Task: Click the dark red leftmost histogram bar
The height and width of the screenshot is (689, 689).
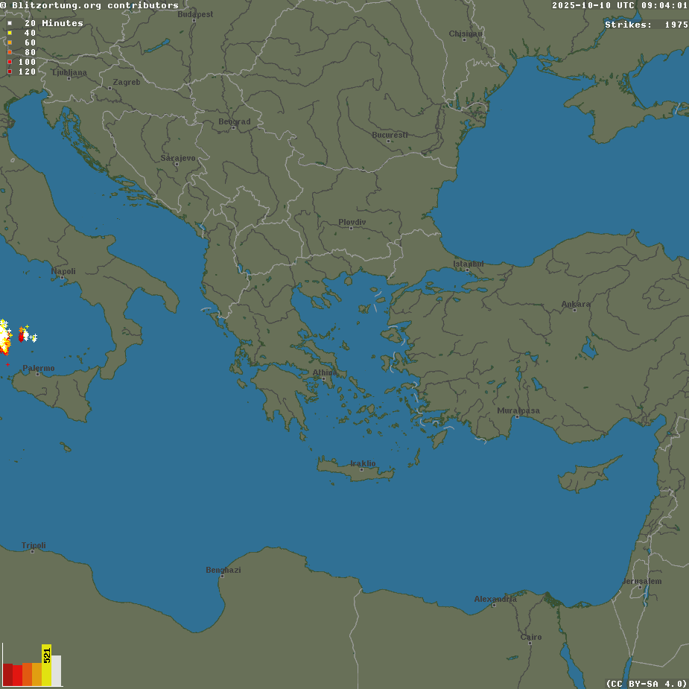Action: (7, 674)
